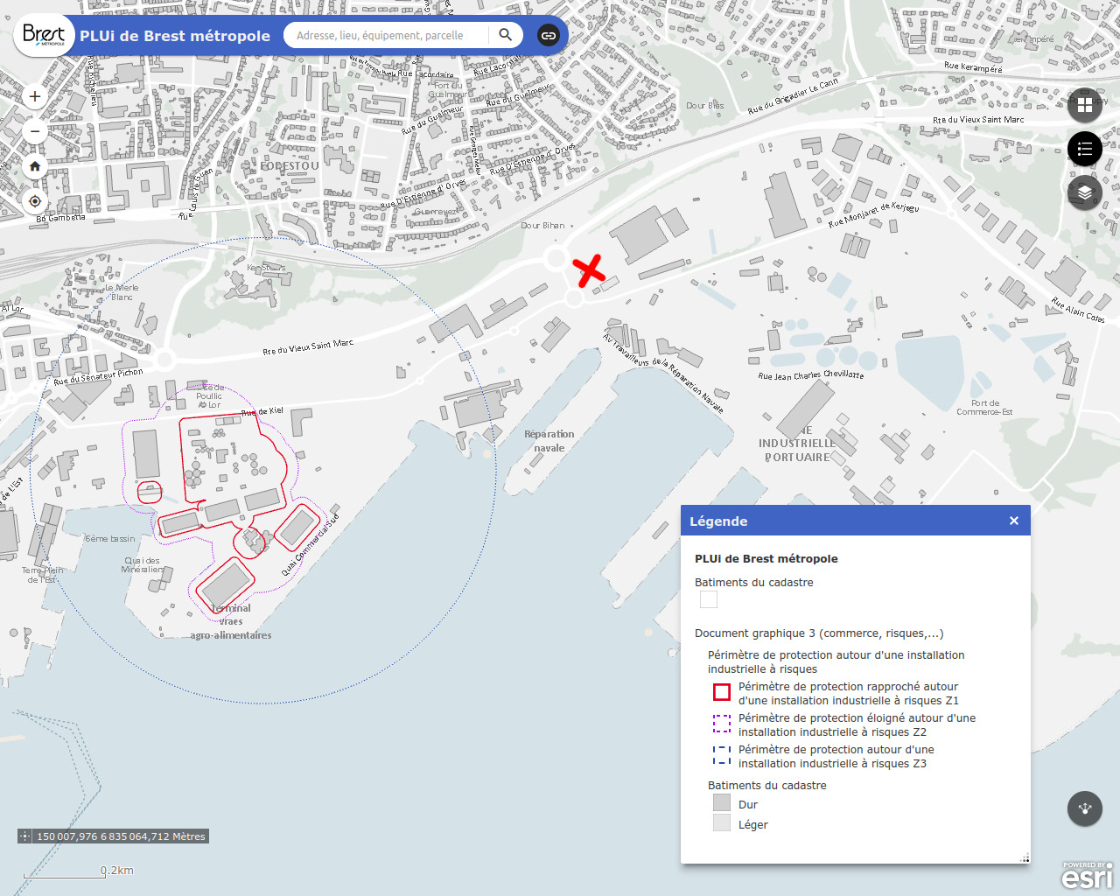Click the Esri logo
The width and height of the screenshot is (1120, 896).
pos(1088,875)
